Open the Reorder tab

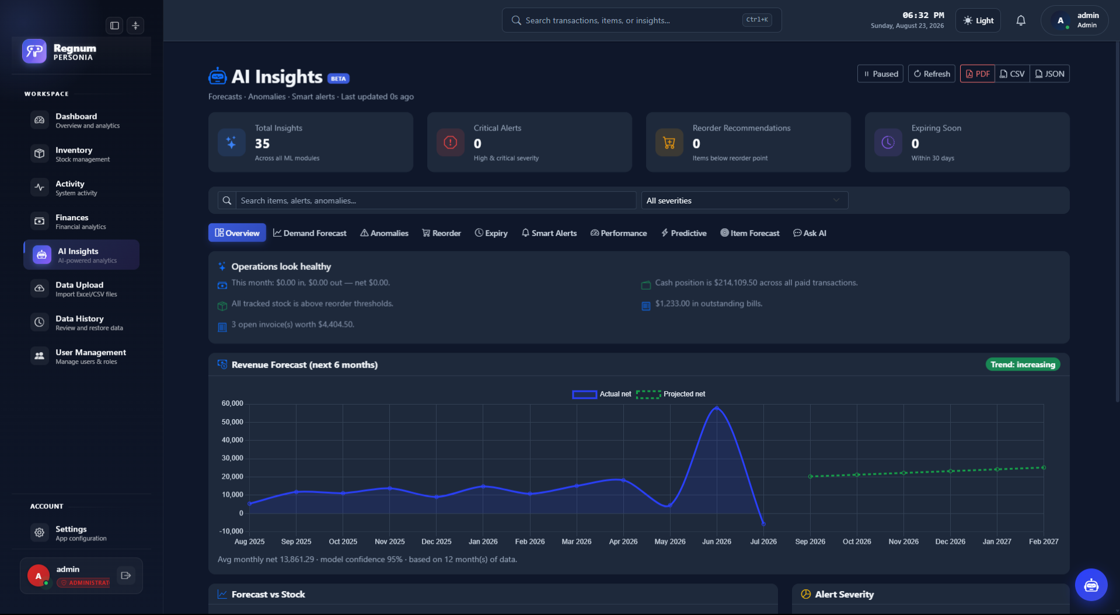[x=442, y=233]
